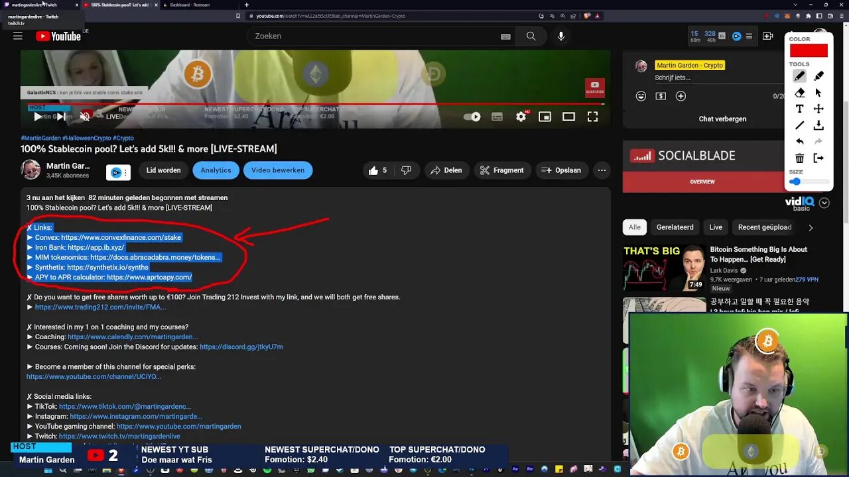Open the YouTube hamburger menu

click(18, 36)
